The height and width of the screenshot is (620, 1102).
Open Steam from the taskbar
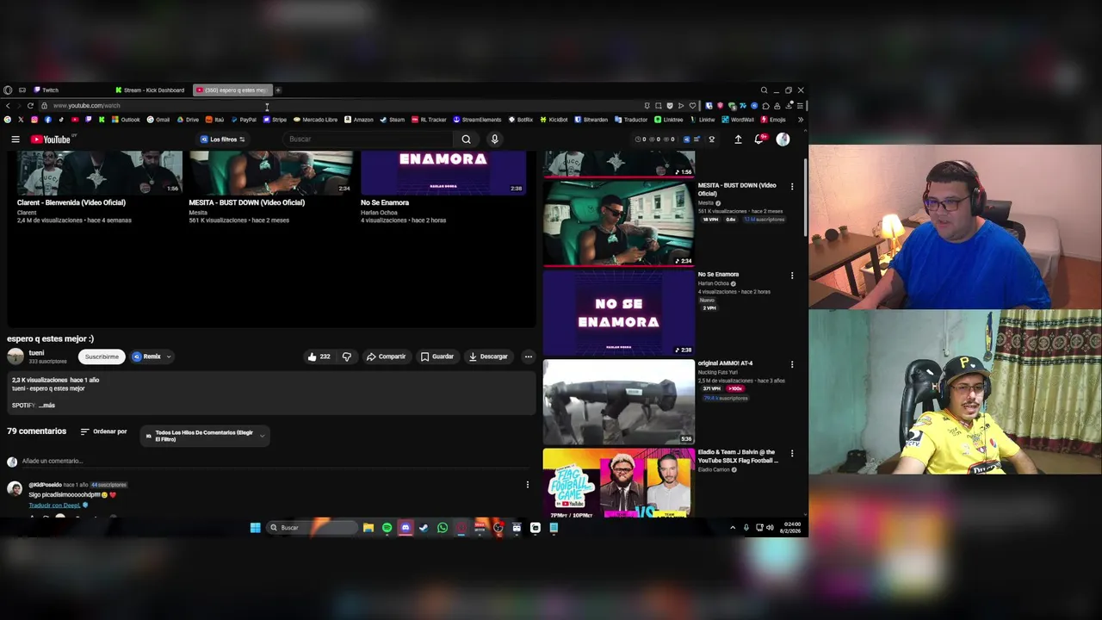coord(424,528)
